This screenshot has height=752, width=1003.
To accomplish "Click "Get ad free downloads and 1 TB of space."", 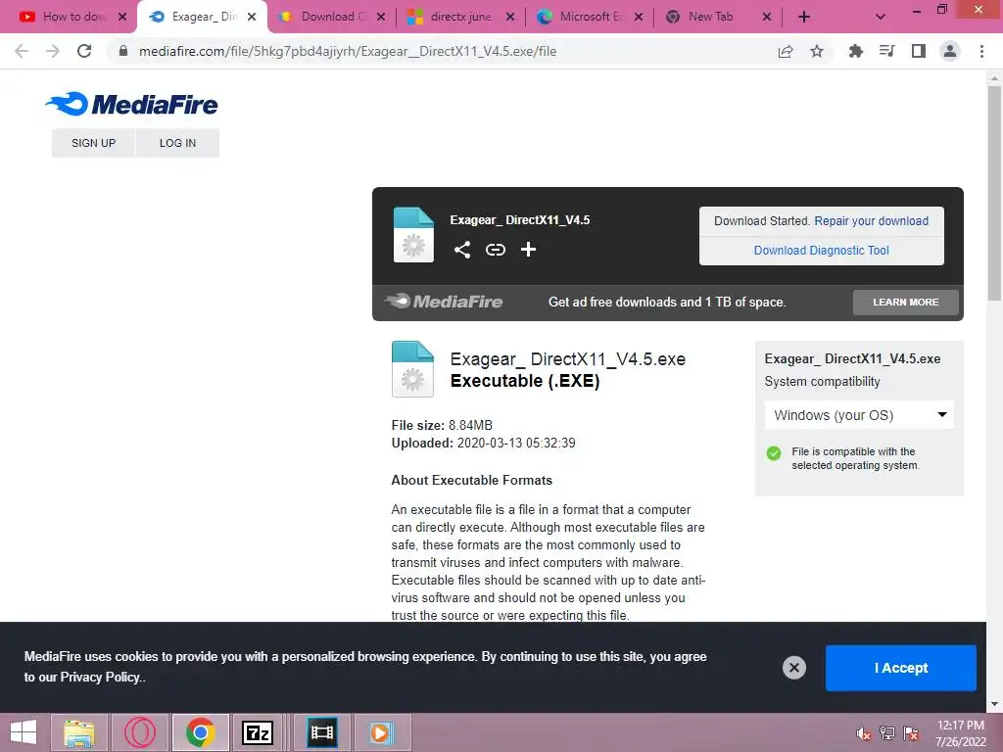I will point(667,302).
